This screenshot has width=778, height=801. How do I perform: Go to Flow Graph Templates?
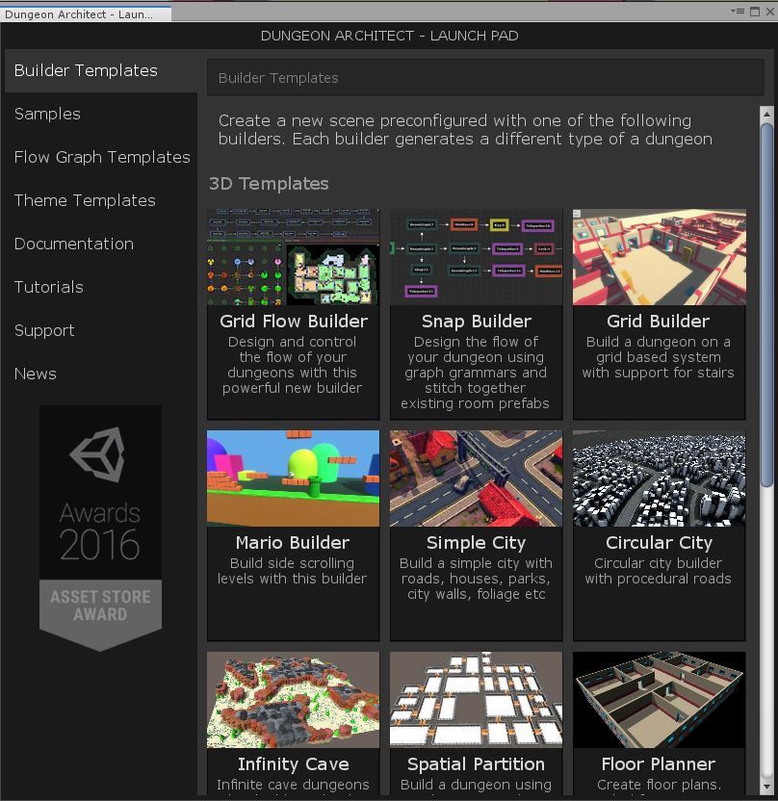(102, 157)
